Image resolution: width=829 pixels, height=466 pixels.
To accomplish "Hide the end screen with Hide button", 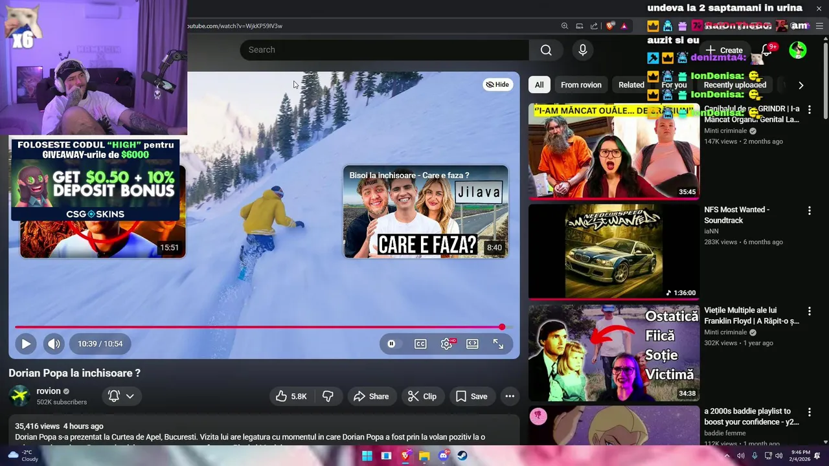I will [498, 84].
